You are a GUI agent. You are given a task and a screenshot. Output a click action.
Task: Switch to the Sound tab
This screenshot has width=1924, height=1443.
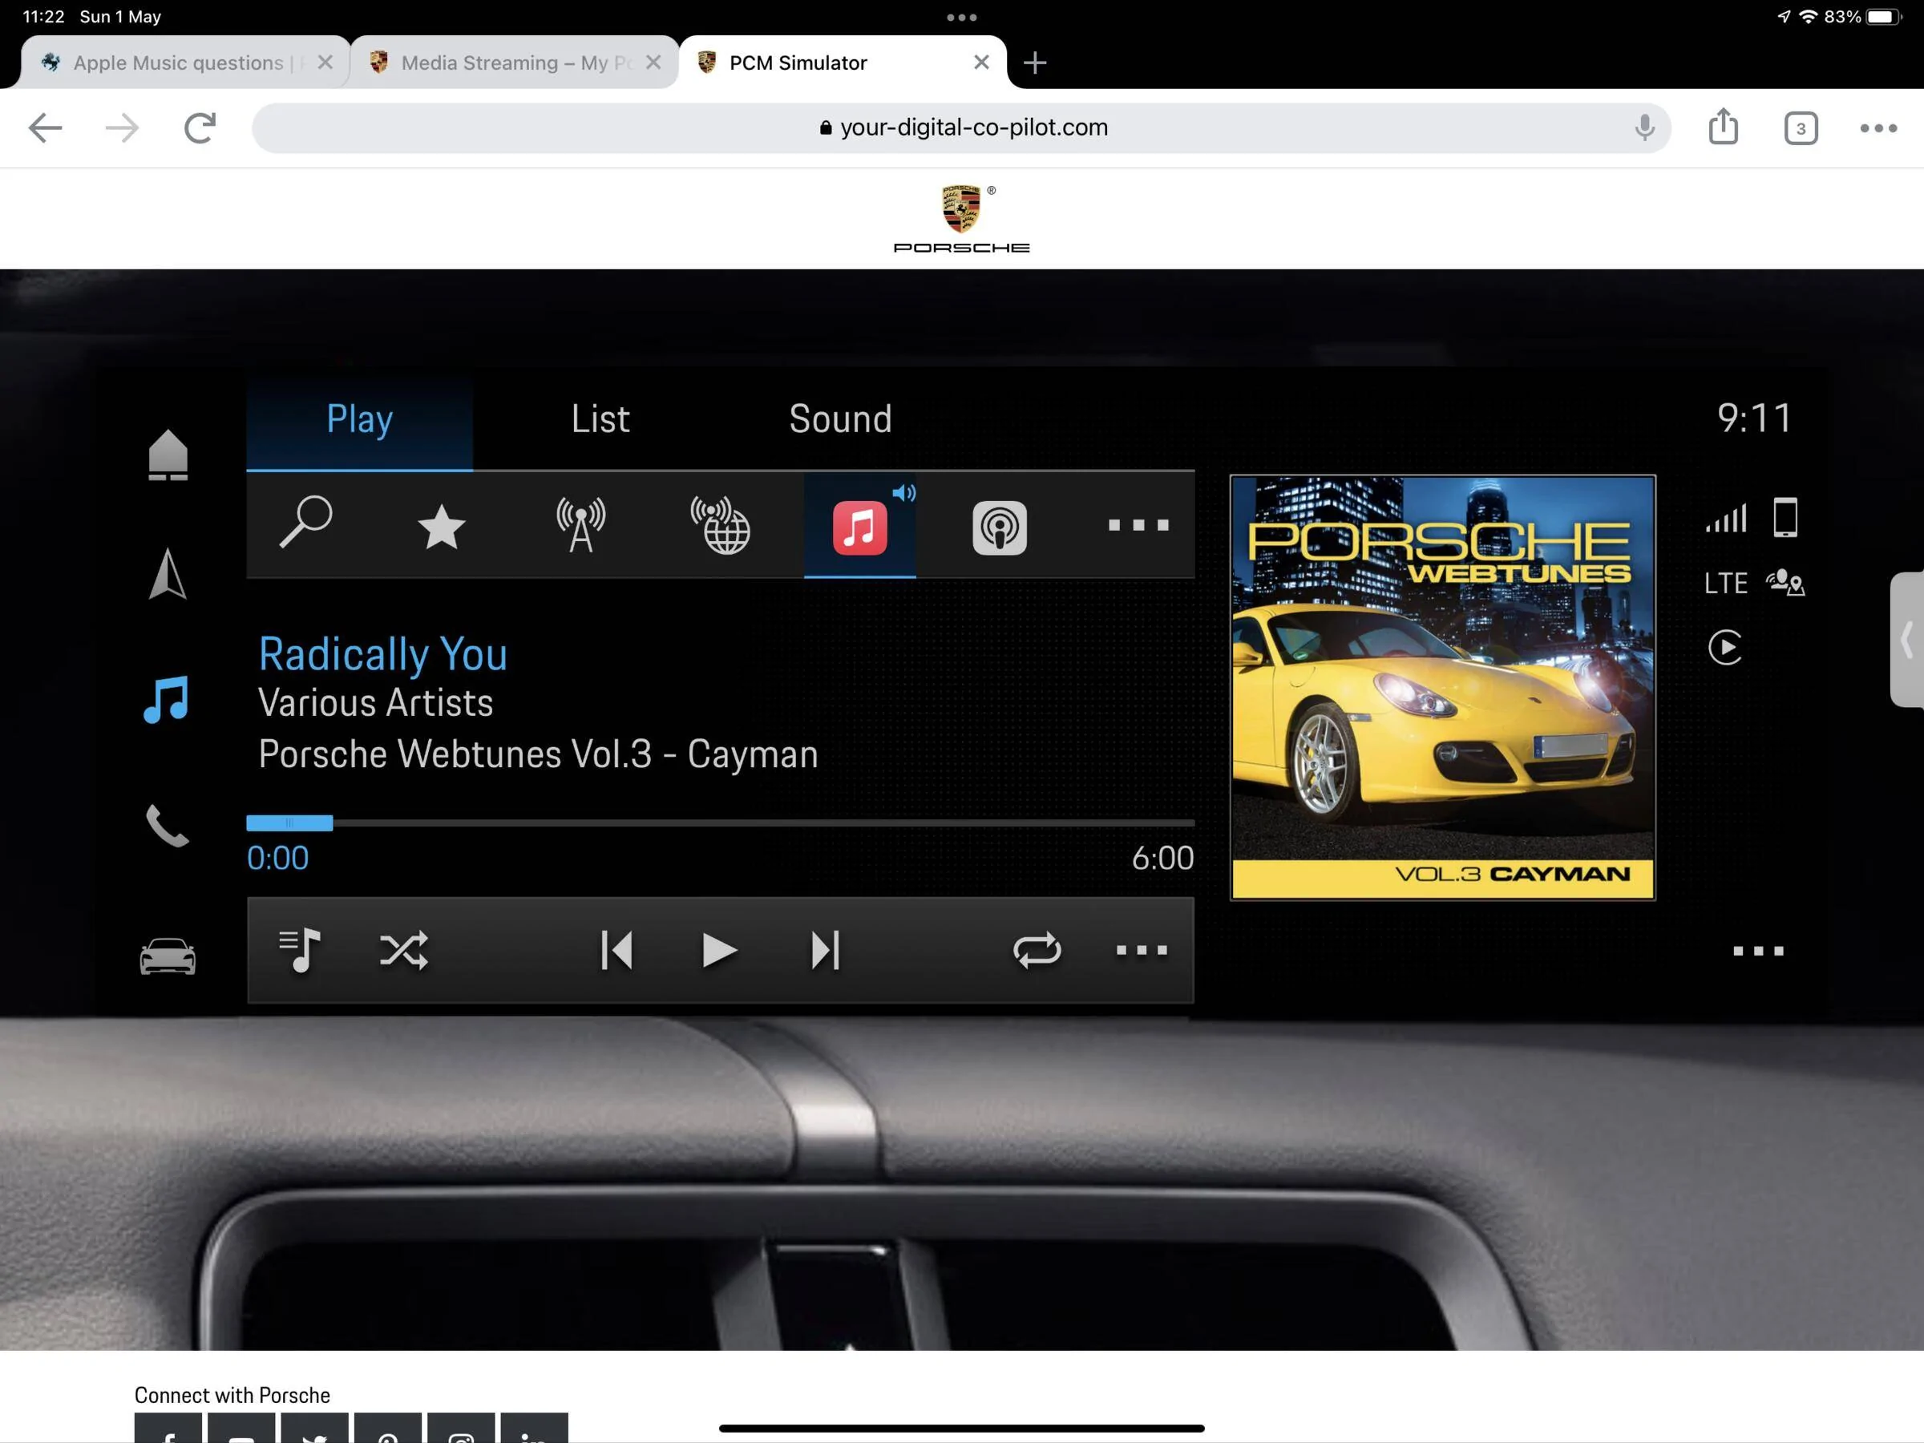click(x=840, y=420)
